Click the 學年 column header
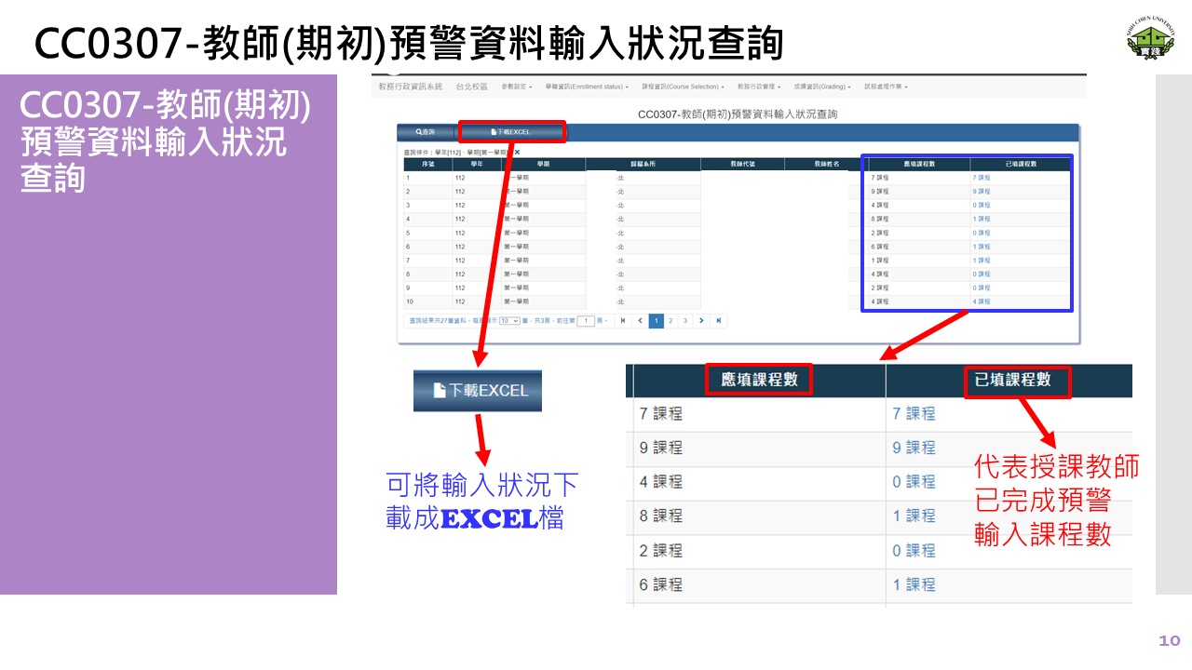This screenshot has height=670, width=1192. [477, 164]
